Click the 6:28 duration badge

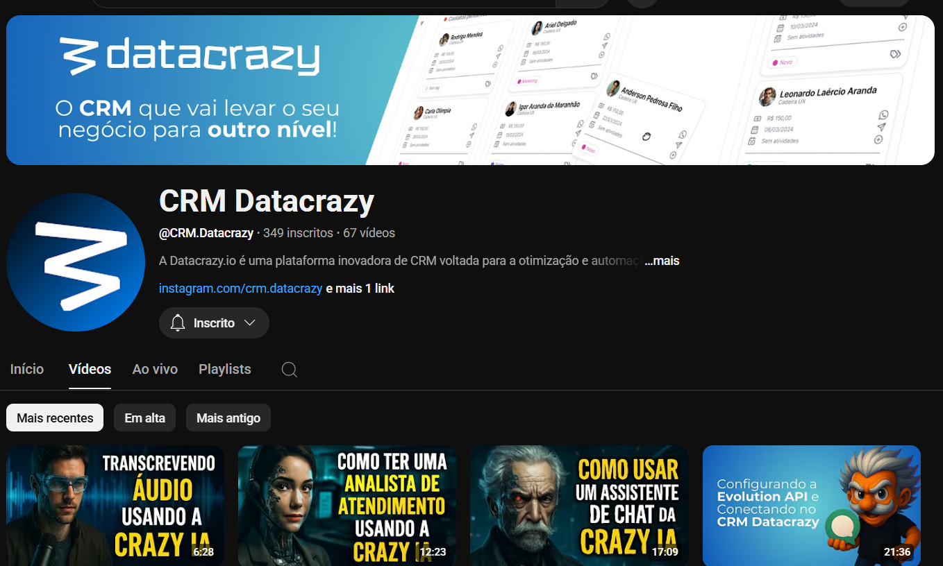(203, 552)
